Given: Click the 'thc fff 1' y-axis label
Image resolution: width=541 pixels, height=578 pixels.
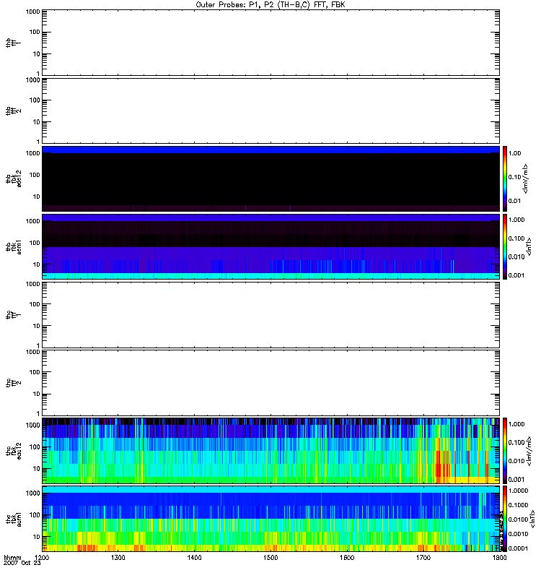Looking at the screenshot, I should tap(13, 315).
